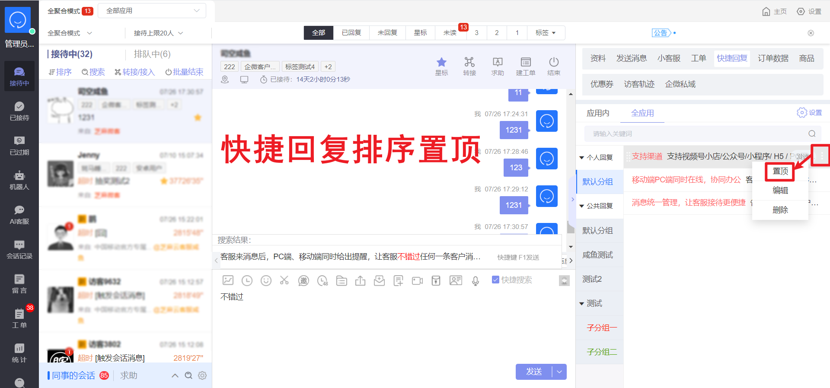Open the 访客轨迹 tab
The height and width of the screenshot is (388, 830).
point(639,84)
